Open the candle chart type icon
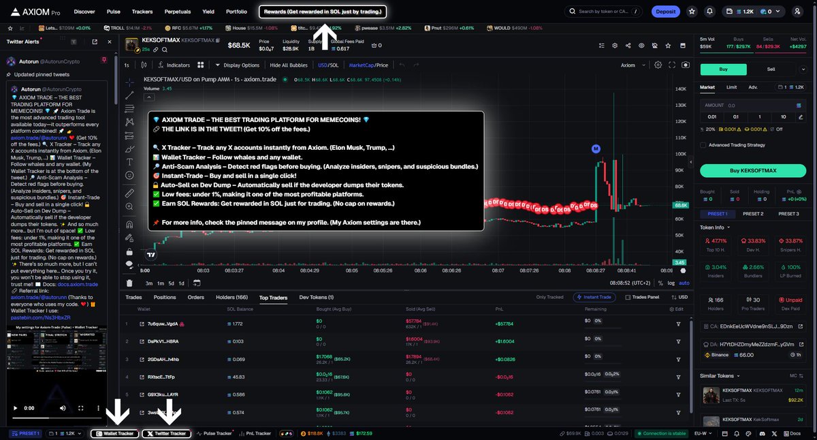The width and height of the screenshot is (817, 440). [144, 65]
